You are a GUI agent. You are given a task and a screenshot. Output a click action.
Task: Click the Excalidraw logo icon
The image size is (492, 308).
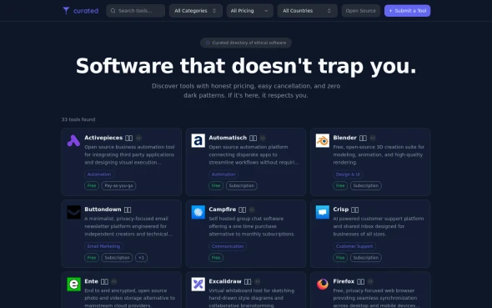[x=198, y=284]
